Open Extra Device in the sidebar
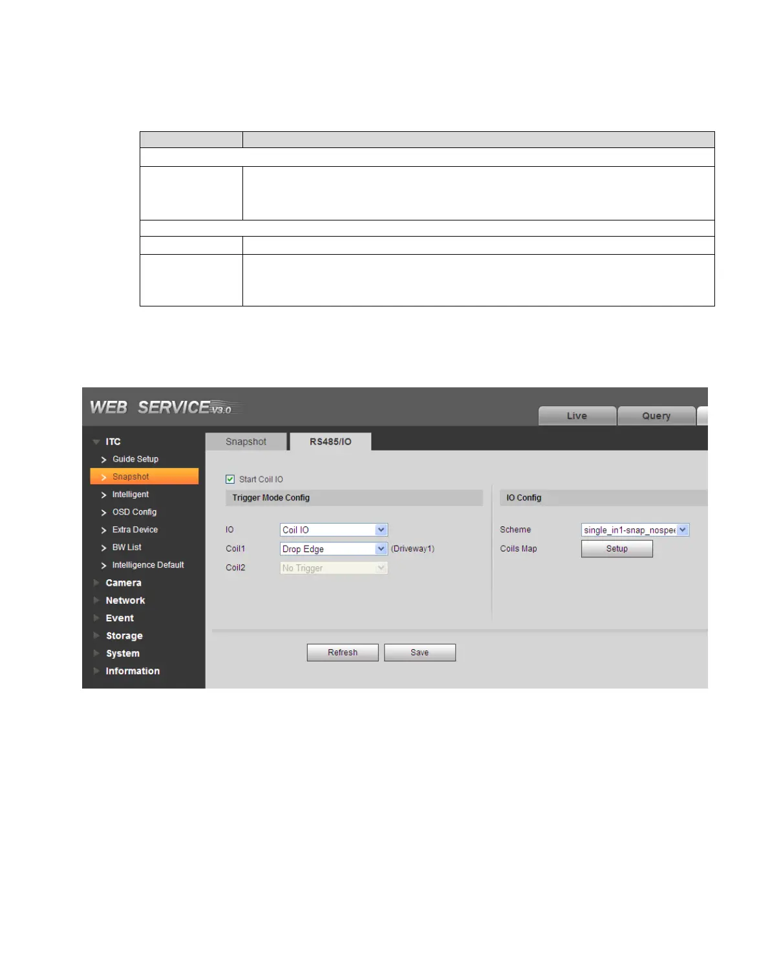Image resolution: width=770 pixels, height=953 pixels. [x=134, y=530]
